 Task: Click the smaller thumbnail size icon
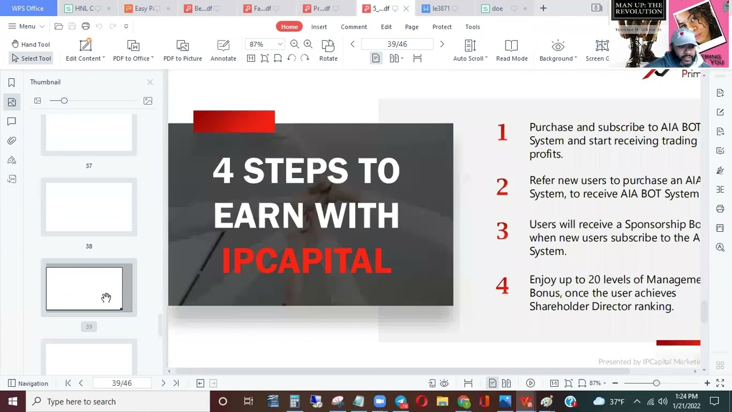pyautogui.click(x=38, y=101)
